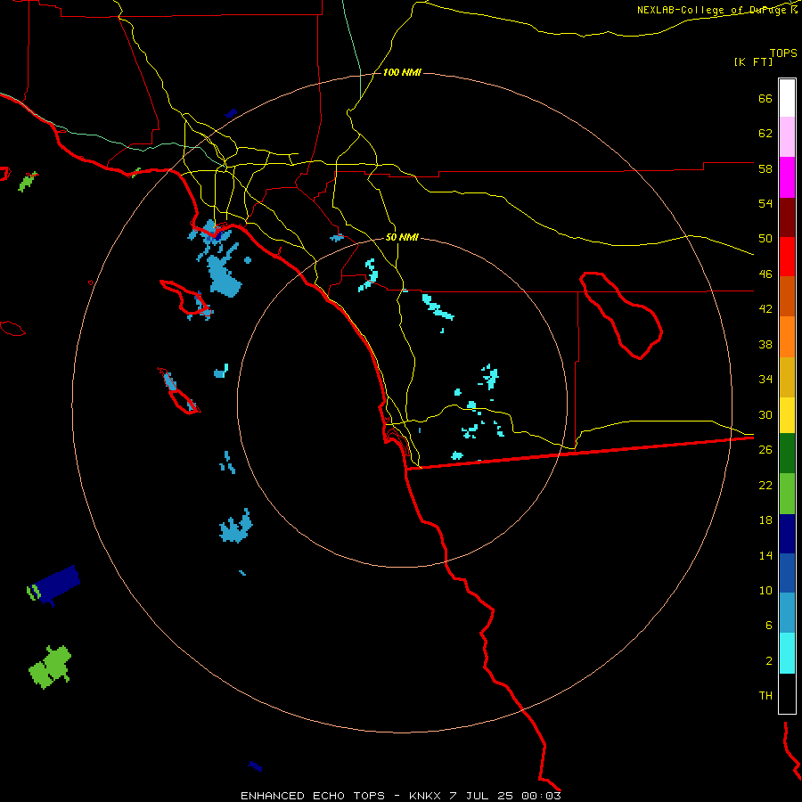Image resolution: width=802 pixels, height=802 pixels.
Task: Choose the cyan legend swatch
Action: pos(787,653)
